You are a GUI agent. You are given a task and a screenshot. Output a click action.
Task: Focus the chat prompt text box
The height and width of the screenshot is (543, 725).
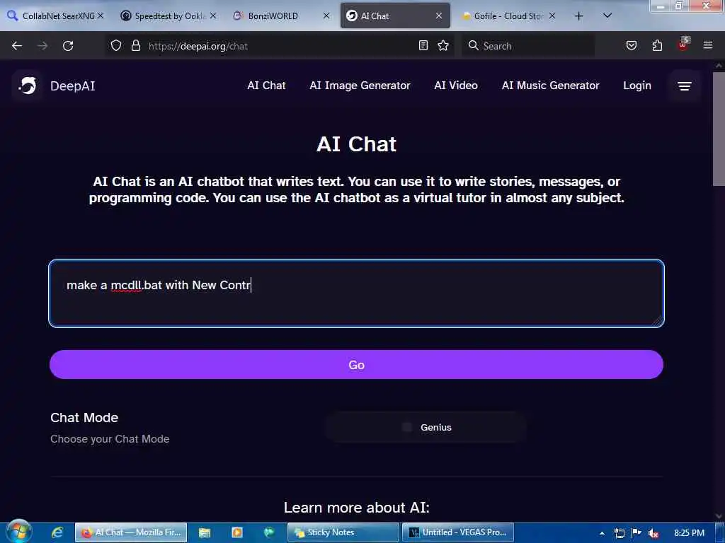356,293
